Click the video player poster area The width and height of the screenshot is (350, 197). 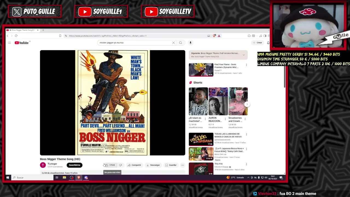[112, 103]
